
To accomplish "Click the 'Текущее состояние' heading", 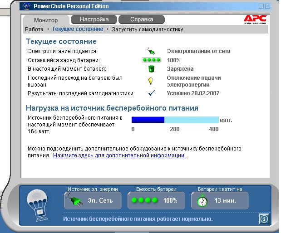I will pyautogui.click(x=61, y=41).
